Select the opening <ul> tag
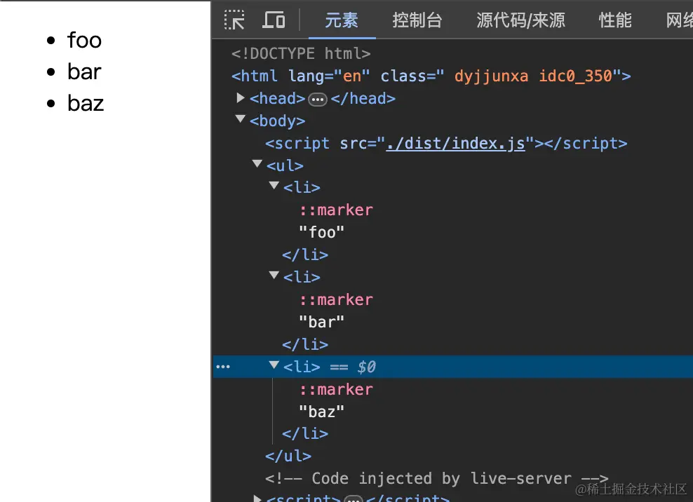This screenshot has height=502, width=693. [285, 165]
